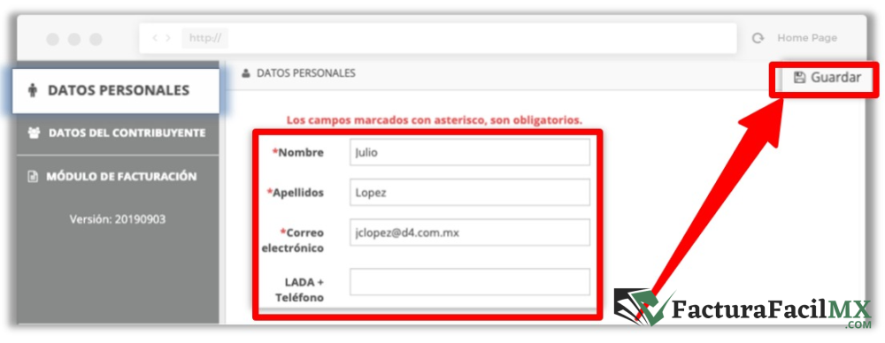Click the Versión: 20190903 text

coord(118,219)
